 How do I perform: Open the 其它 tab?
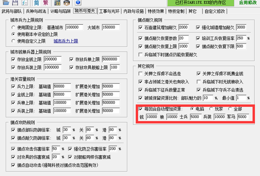pos(193,11)
